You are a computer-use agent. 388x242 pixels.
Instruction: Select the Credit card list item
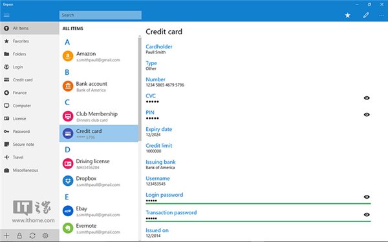click(x=99, y=134)
